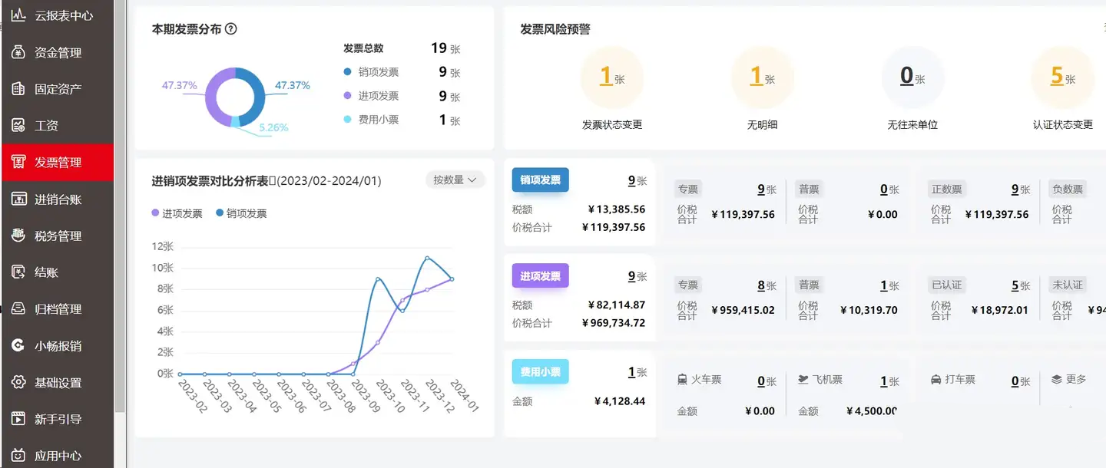Click the 费用小票 button

pos(541,372)
